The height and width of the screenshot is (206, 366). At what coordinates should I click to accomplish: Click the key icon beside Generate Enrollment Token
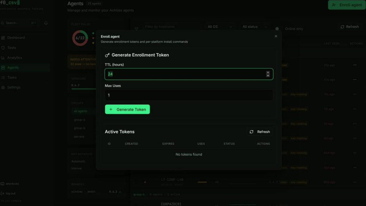[107, 55]
